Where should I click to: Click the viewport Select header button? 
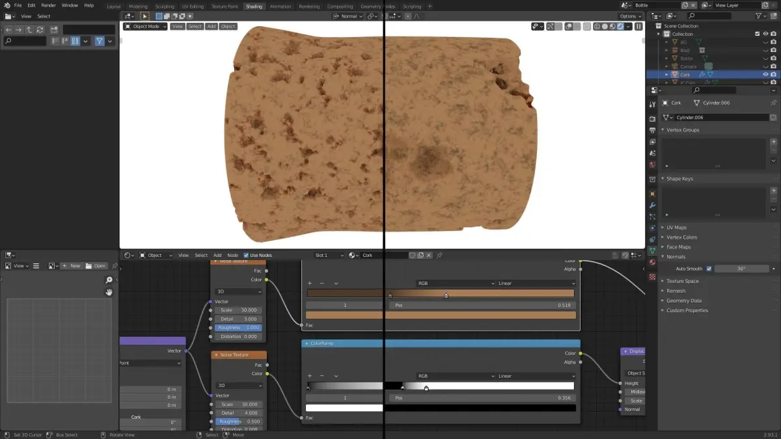pos(195,27)
